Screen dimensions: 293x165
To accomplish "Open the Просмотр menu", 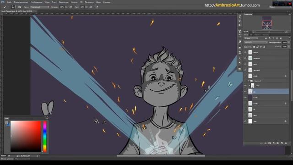I will pos(89,2).
